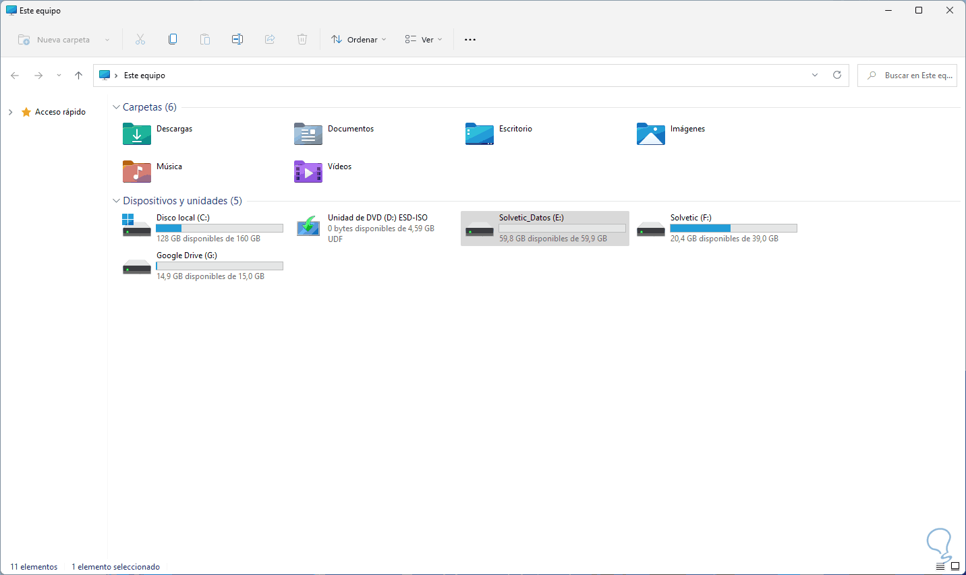Click the Cut scissors icon
The image size is (966, 575).
pos(140,40)
